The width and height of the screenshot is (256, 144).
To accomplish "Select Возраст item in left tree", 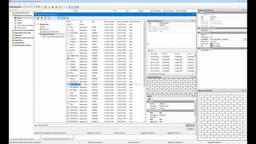I will (20, 23).
